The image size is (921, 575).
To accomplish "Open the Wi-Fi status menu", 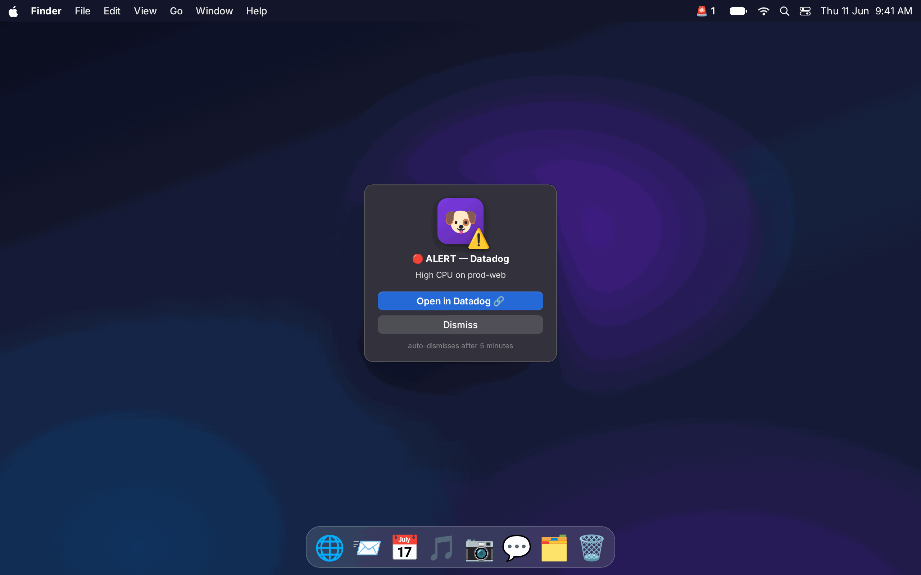I will coord(763,11).
